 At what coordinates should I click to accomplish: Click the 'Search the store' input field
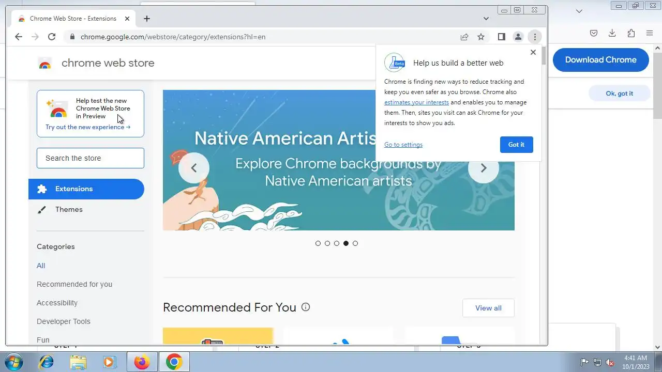click(x=91, y=158)
